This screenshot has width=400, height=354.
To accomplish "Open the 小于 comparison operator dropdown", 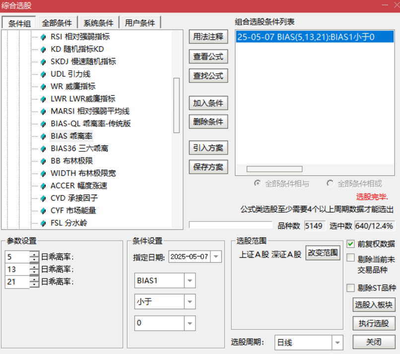I will point(190,301).
